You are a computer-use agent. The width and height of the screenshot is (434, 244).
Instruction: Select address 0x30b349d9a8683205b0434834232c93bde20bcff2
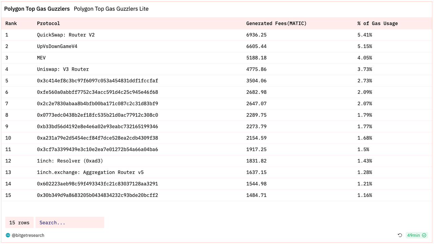tap(98, 196)
